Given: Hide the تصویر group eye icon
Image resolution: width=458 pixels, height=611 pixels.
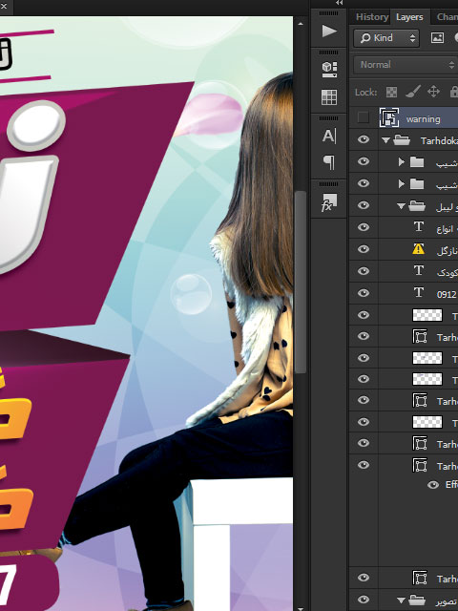Looking at the screenshot, I should point(364,600).
